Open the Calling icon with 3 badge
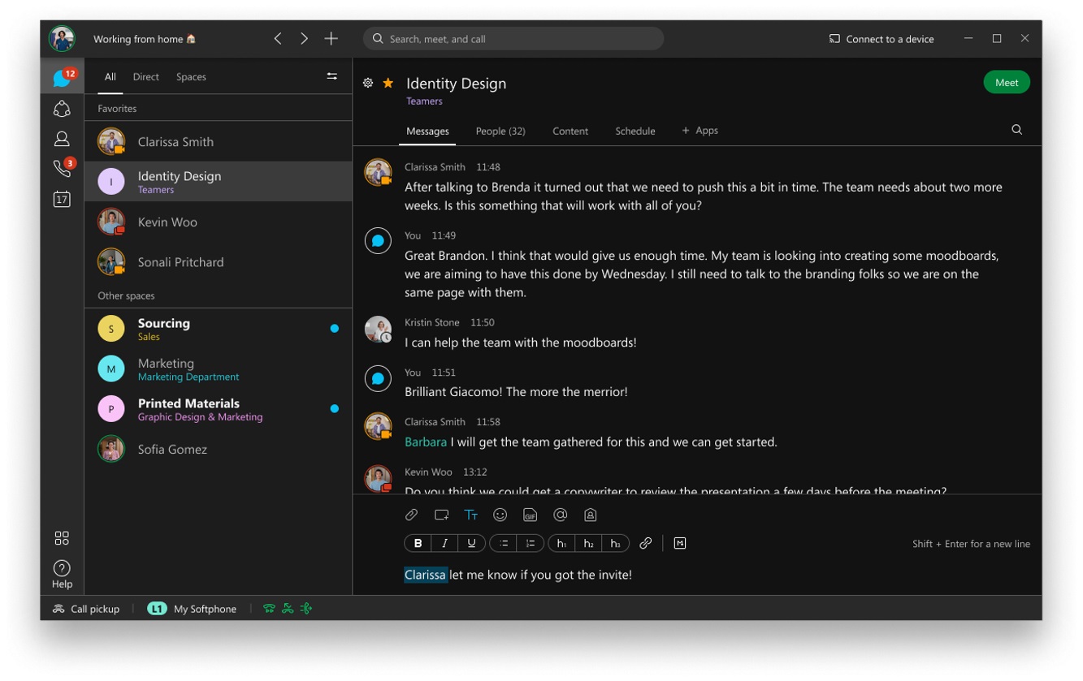 tap(63, 168)
